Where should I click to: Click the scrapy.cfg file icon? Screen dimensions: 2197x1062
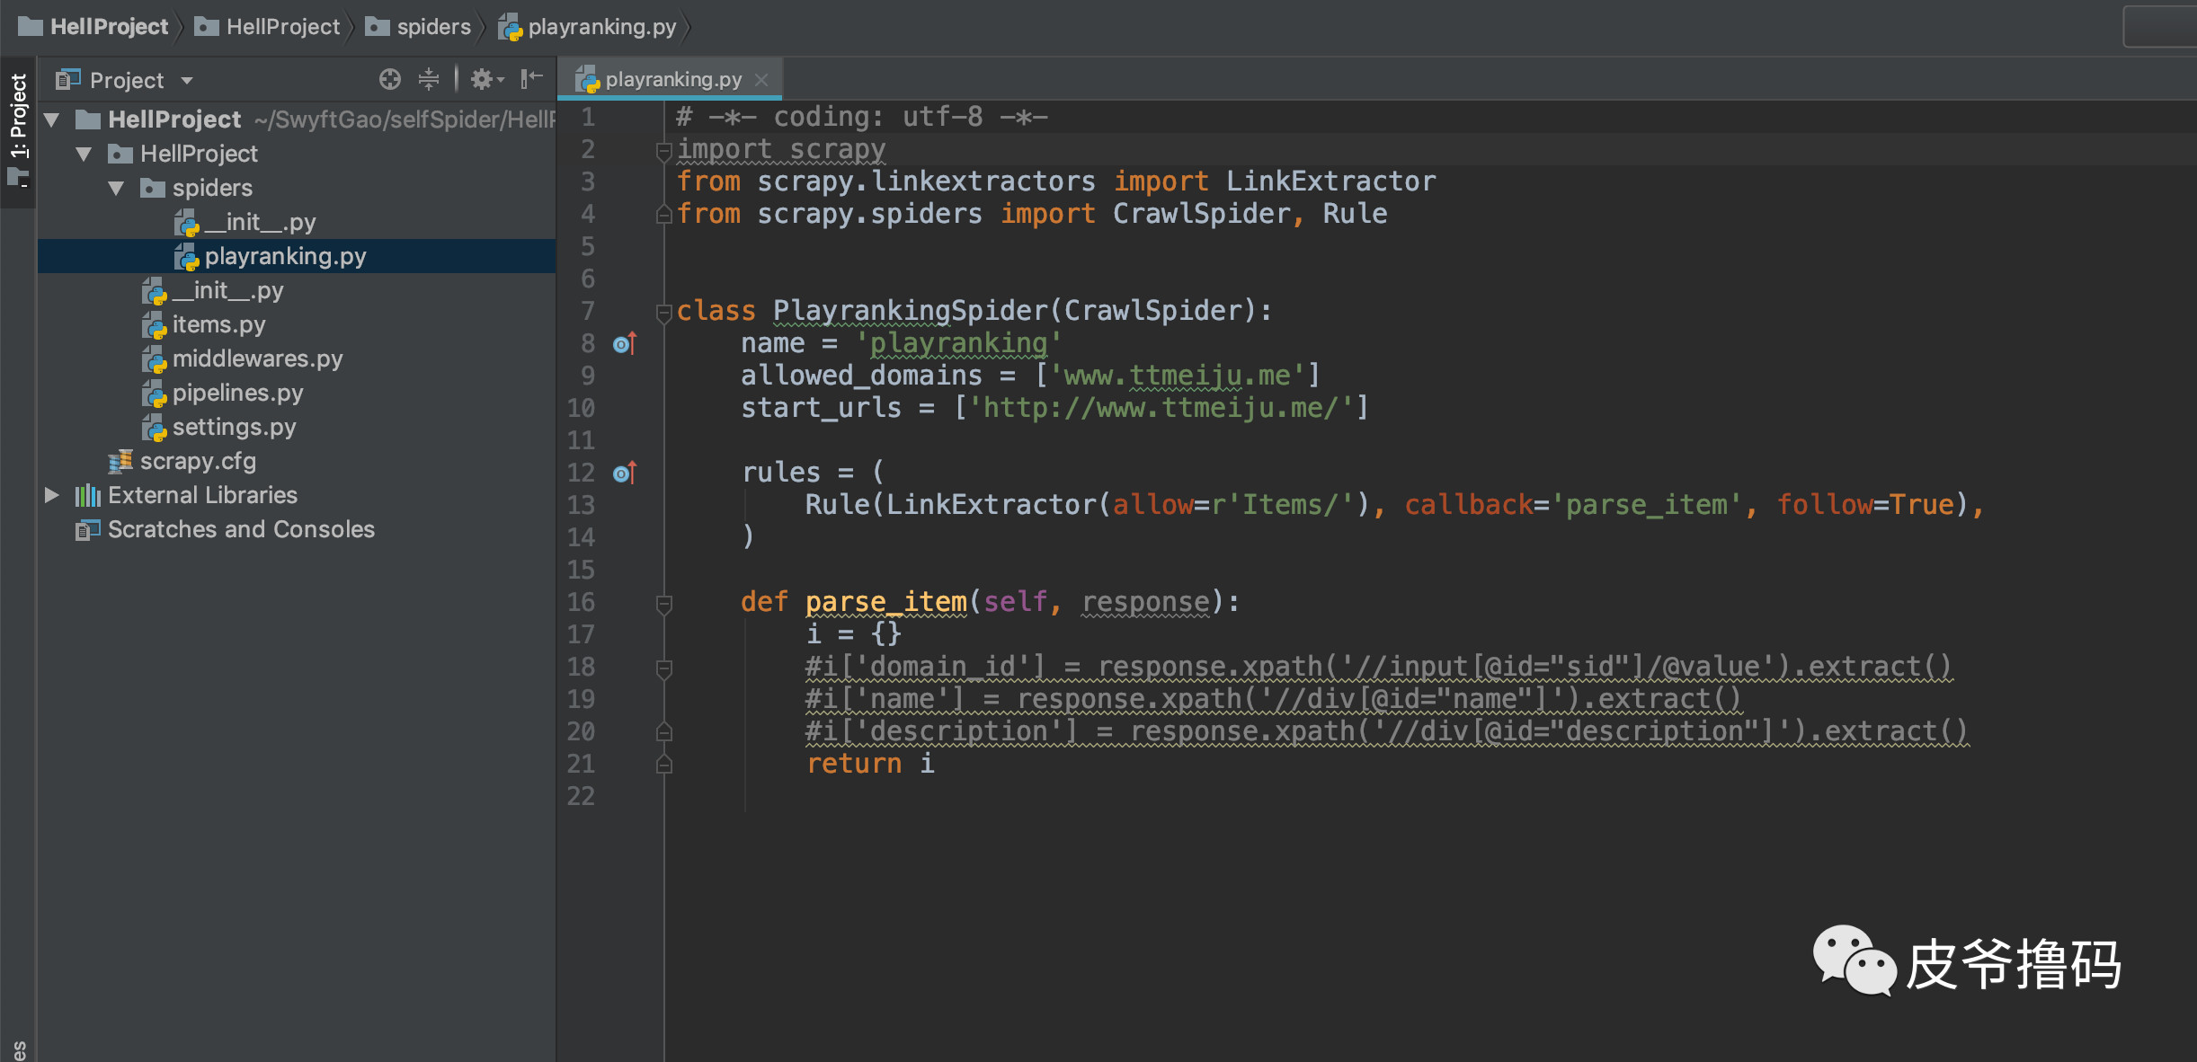pos(120,462)
